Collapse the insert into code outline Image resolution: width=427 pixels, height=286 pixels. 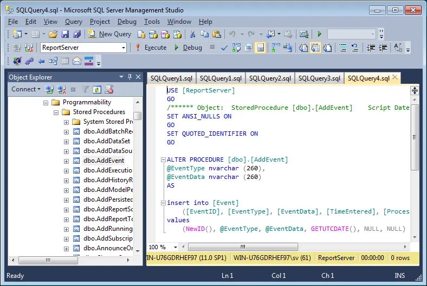pyautogui.click(x=163, y=203)
